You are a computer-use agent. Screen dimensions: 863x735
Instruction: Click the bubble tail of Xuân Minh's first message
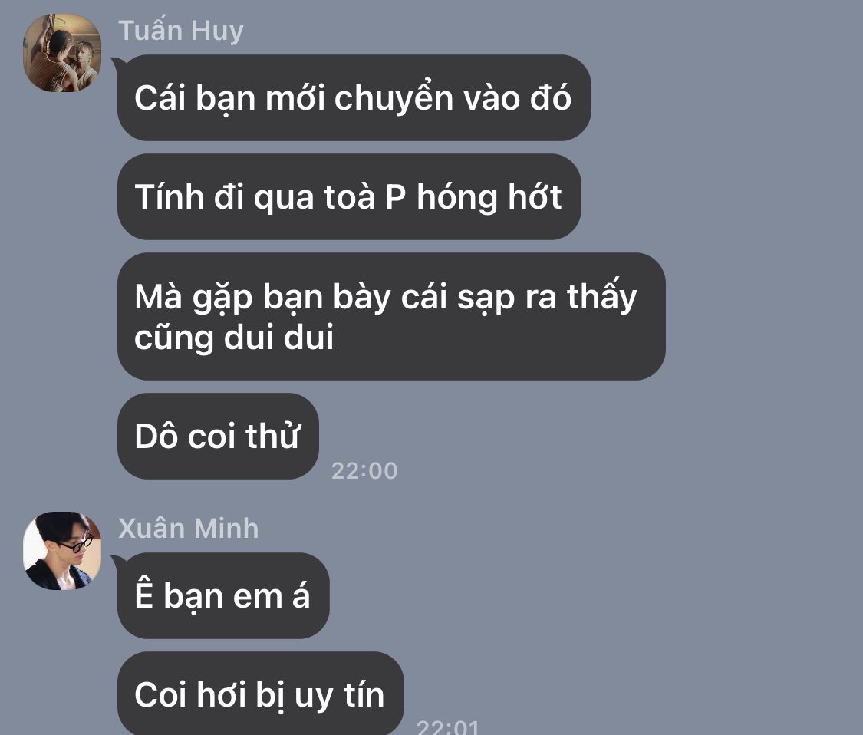point(116,562)
